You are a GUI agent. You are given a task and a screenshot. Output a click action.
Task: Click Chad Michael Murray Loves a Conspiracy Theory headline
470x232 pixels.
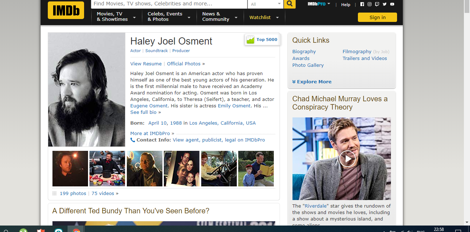(340, 103)
